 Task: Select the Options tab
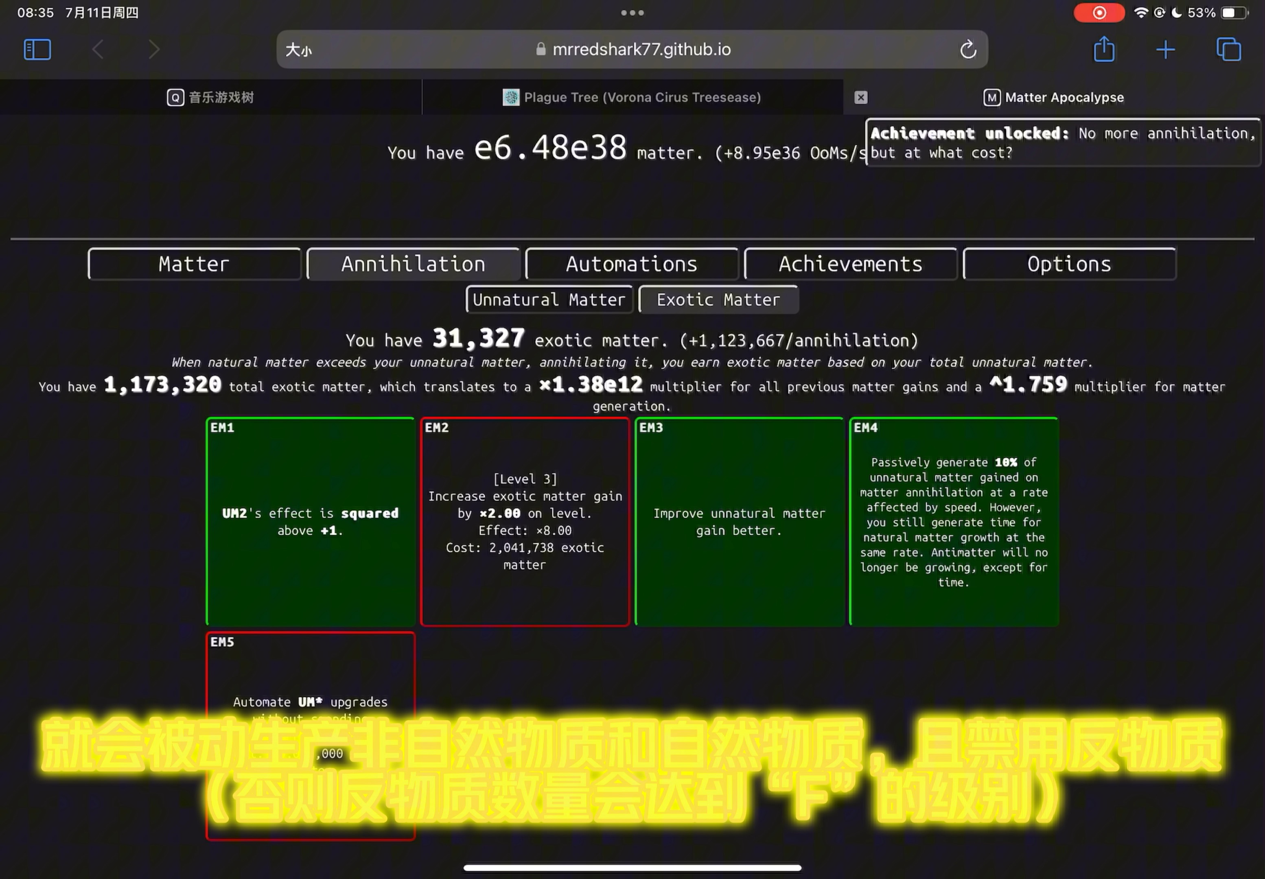coord(1069,263)
